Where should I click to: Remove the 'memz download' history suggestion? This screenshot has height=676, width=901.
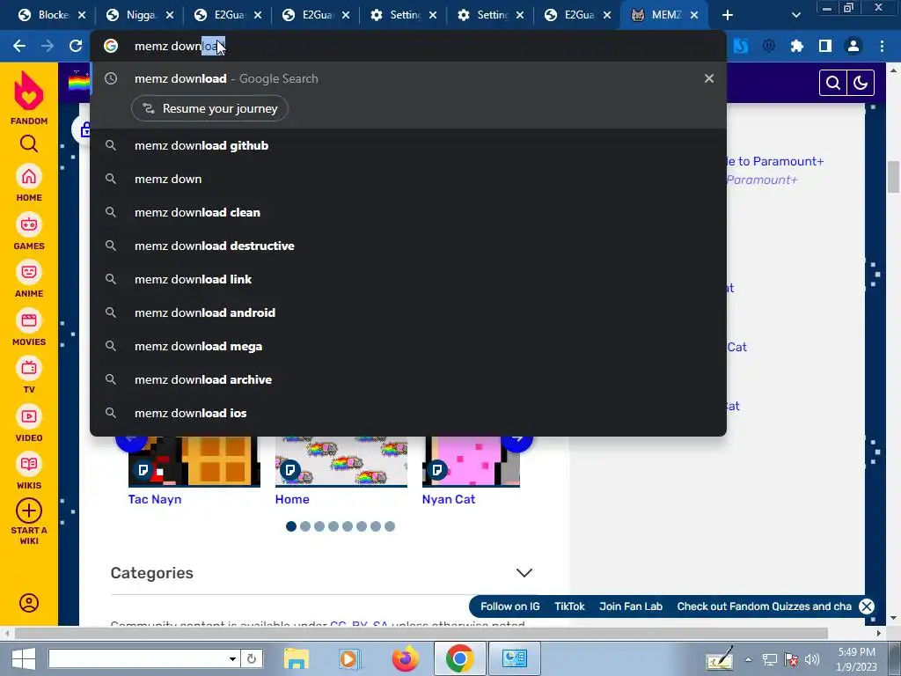tap(709, 78)
